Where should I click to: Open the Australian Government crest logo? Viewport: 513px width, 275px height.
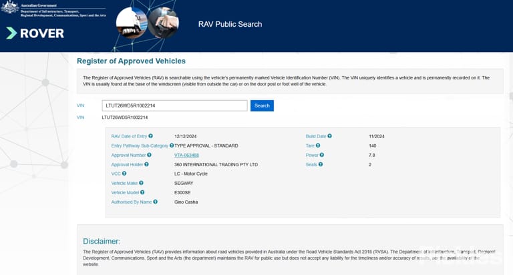point(10,7)
